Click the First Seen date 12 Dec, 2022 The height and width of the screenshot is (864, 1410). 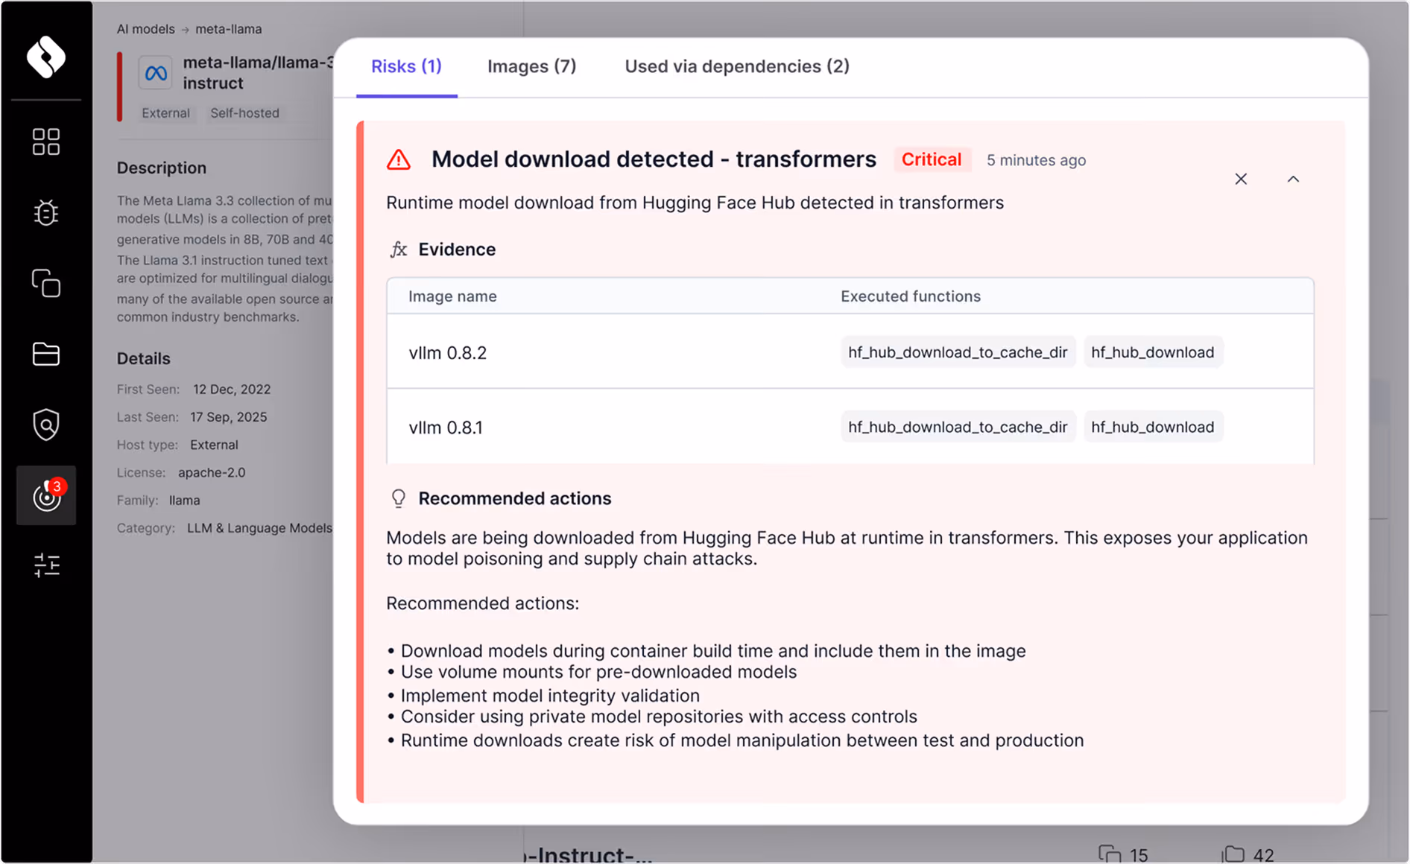232,389
